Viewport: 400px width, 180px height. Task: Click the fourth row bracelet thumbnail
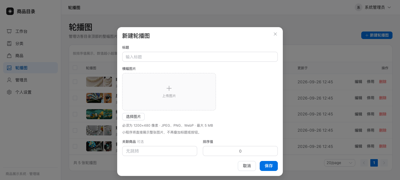[x=99, y=130]
